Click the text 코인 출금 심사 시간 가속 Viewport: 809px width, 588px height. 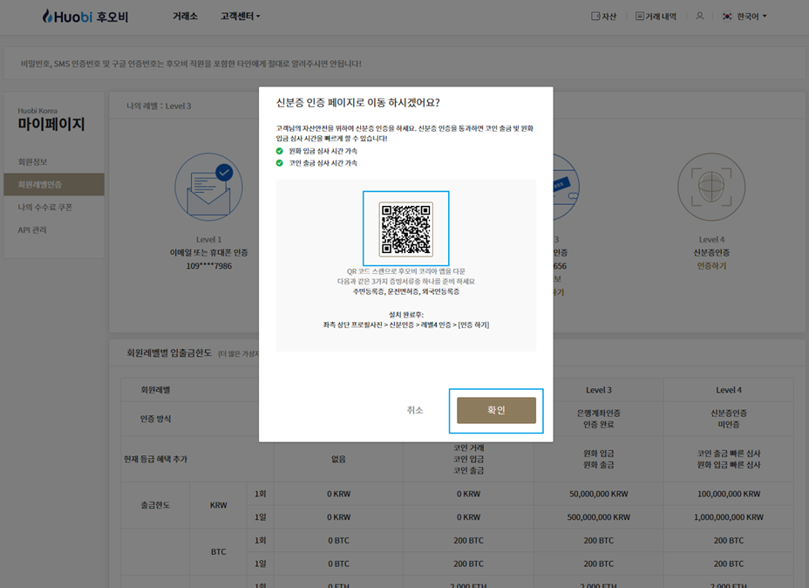pos(323,163)
